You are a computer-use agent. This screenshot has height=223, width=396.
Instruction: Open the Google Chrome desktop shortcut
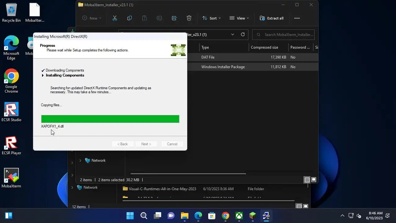pos(11,81)
